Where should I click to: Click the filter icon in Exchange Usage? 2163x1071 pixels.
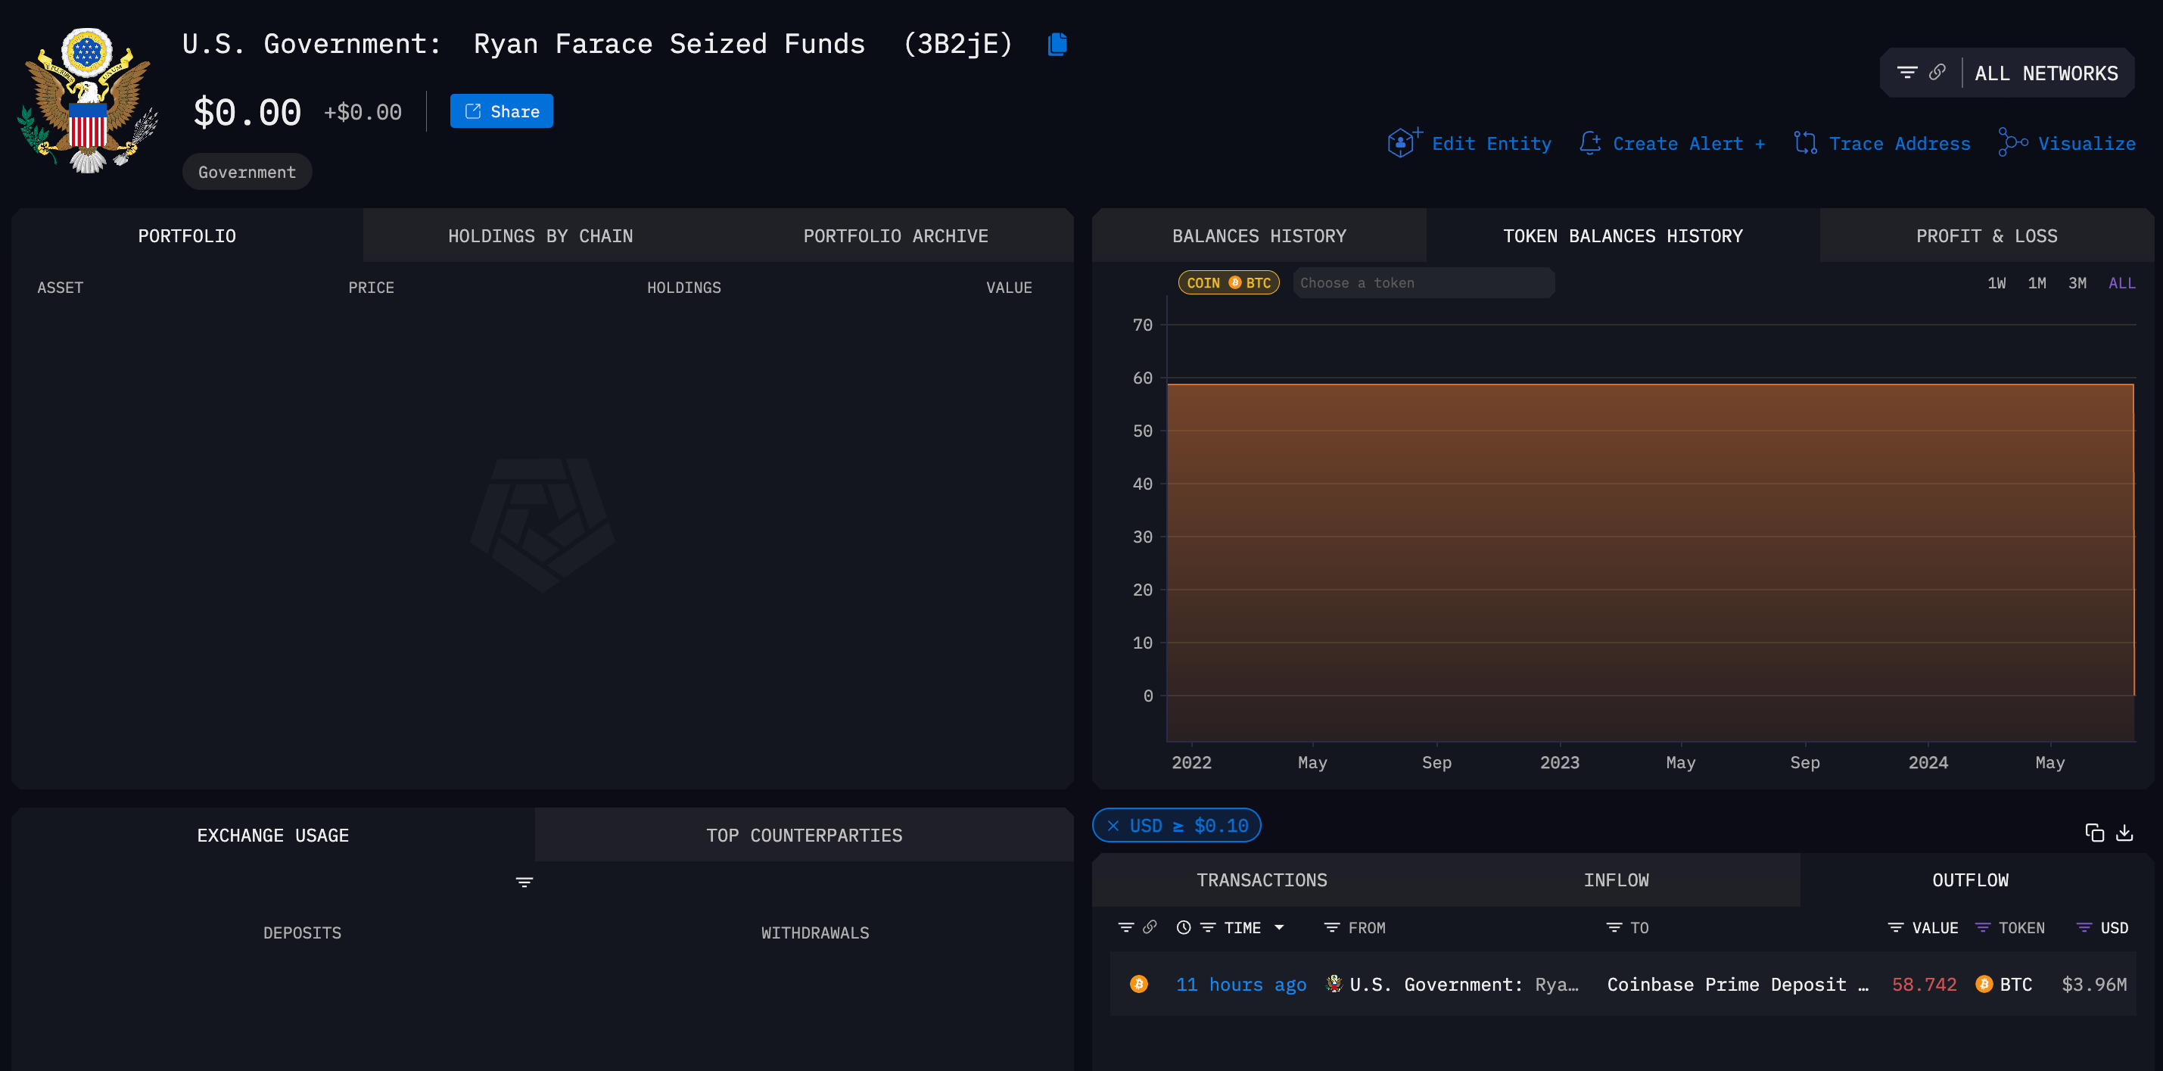[x=524, y=882]
